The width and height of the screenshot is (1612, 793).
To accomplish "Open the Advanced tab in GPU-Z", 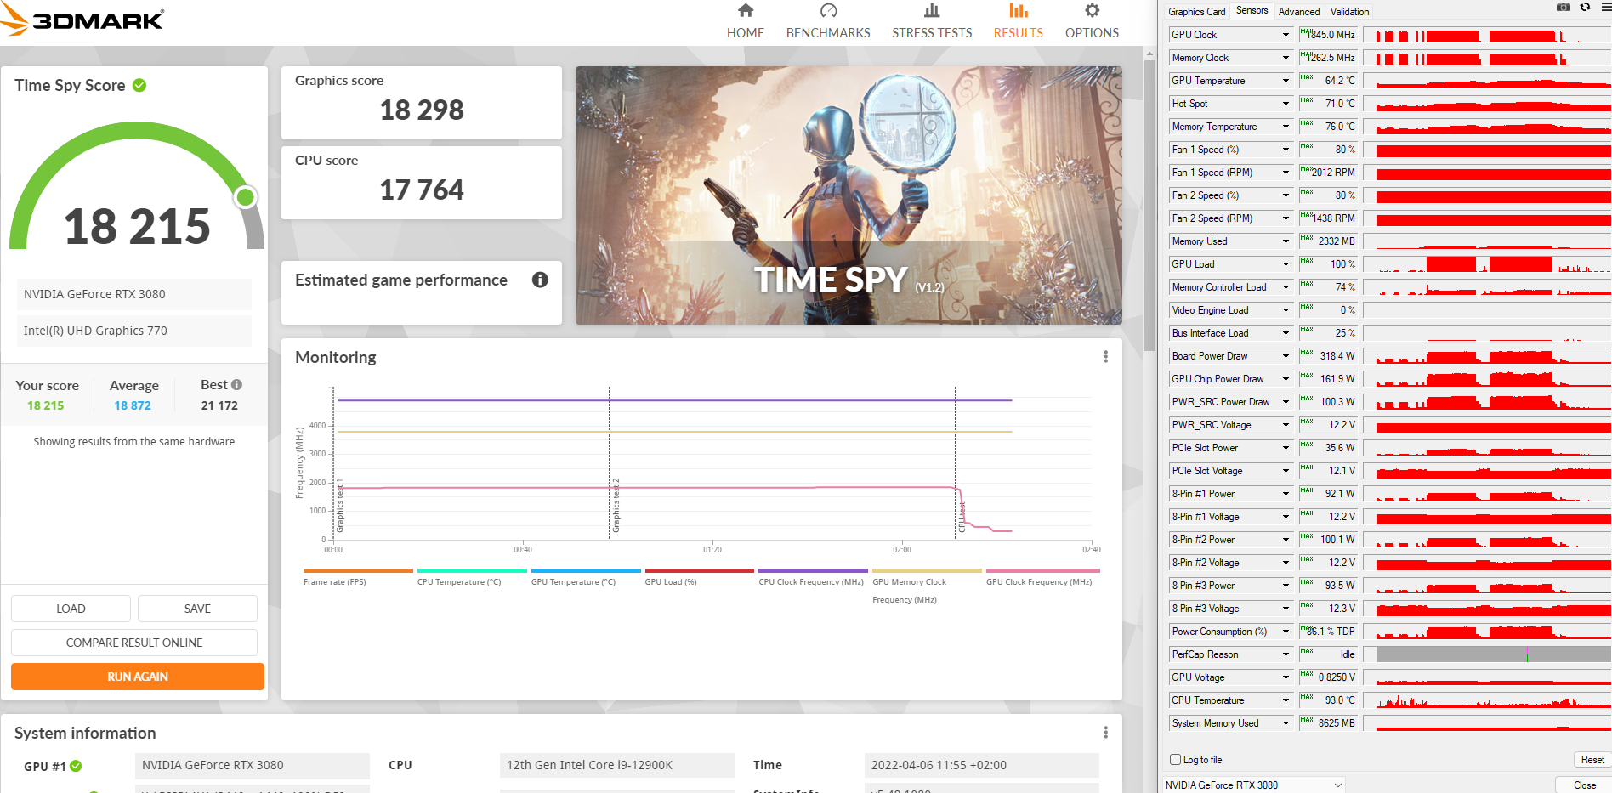I will 1299,12.
